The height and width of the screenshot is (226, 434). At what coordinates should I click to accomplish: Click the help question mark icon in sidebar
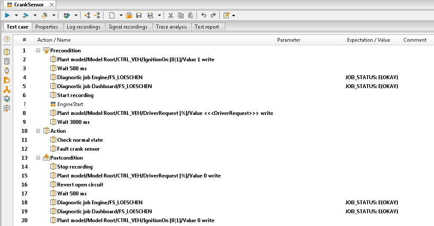click(7, 40)
